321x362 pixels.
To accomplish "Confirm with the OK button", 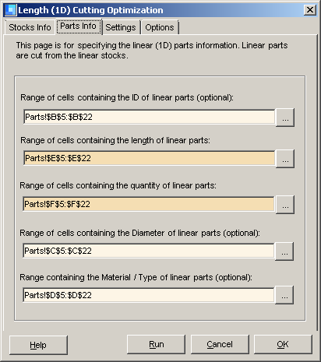I will coord(283,344).
